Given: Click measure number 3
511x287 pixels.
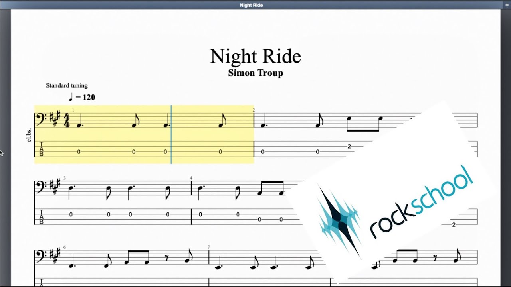Looking at the screenshot, I should (x=65, y=178).
